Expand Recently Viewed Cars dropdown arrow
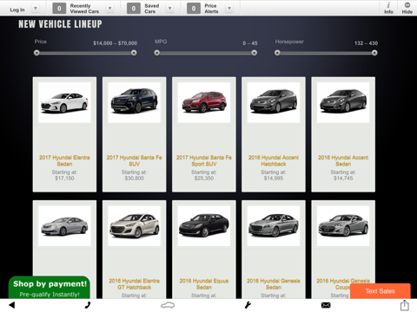This screenshot has width=417, height=312. pyautogui.click(x=109, y=9)
